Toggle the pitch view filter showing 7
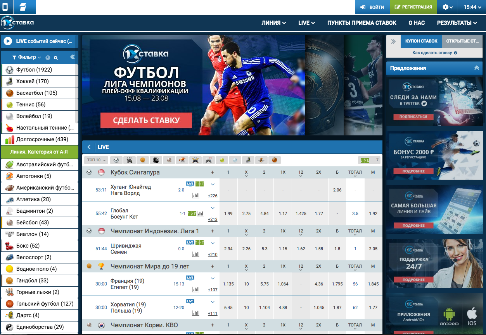 click(369, 160)
